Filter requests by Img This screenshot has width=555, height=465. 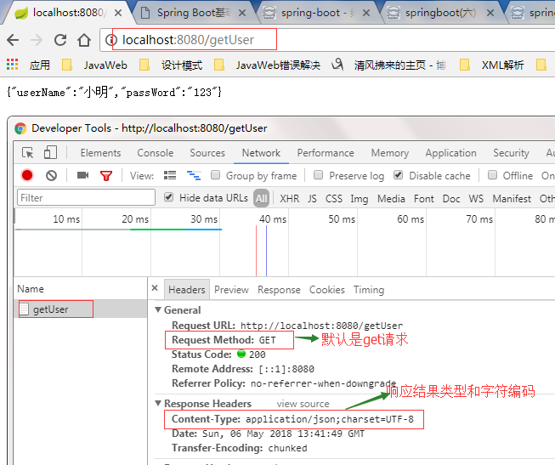tap(359, 199)
